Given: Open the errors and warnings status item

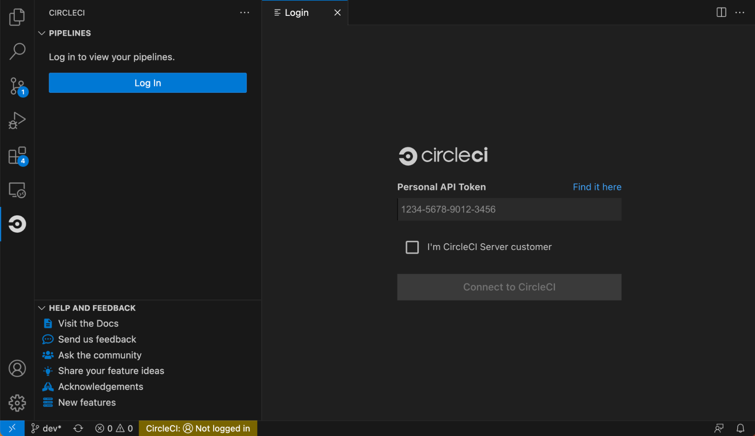Looking at the screenshot, I should [x=114, y=428].
